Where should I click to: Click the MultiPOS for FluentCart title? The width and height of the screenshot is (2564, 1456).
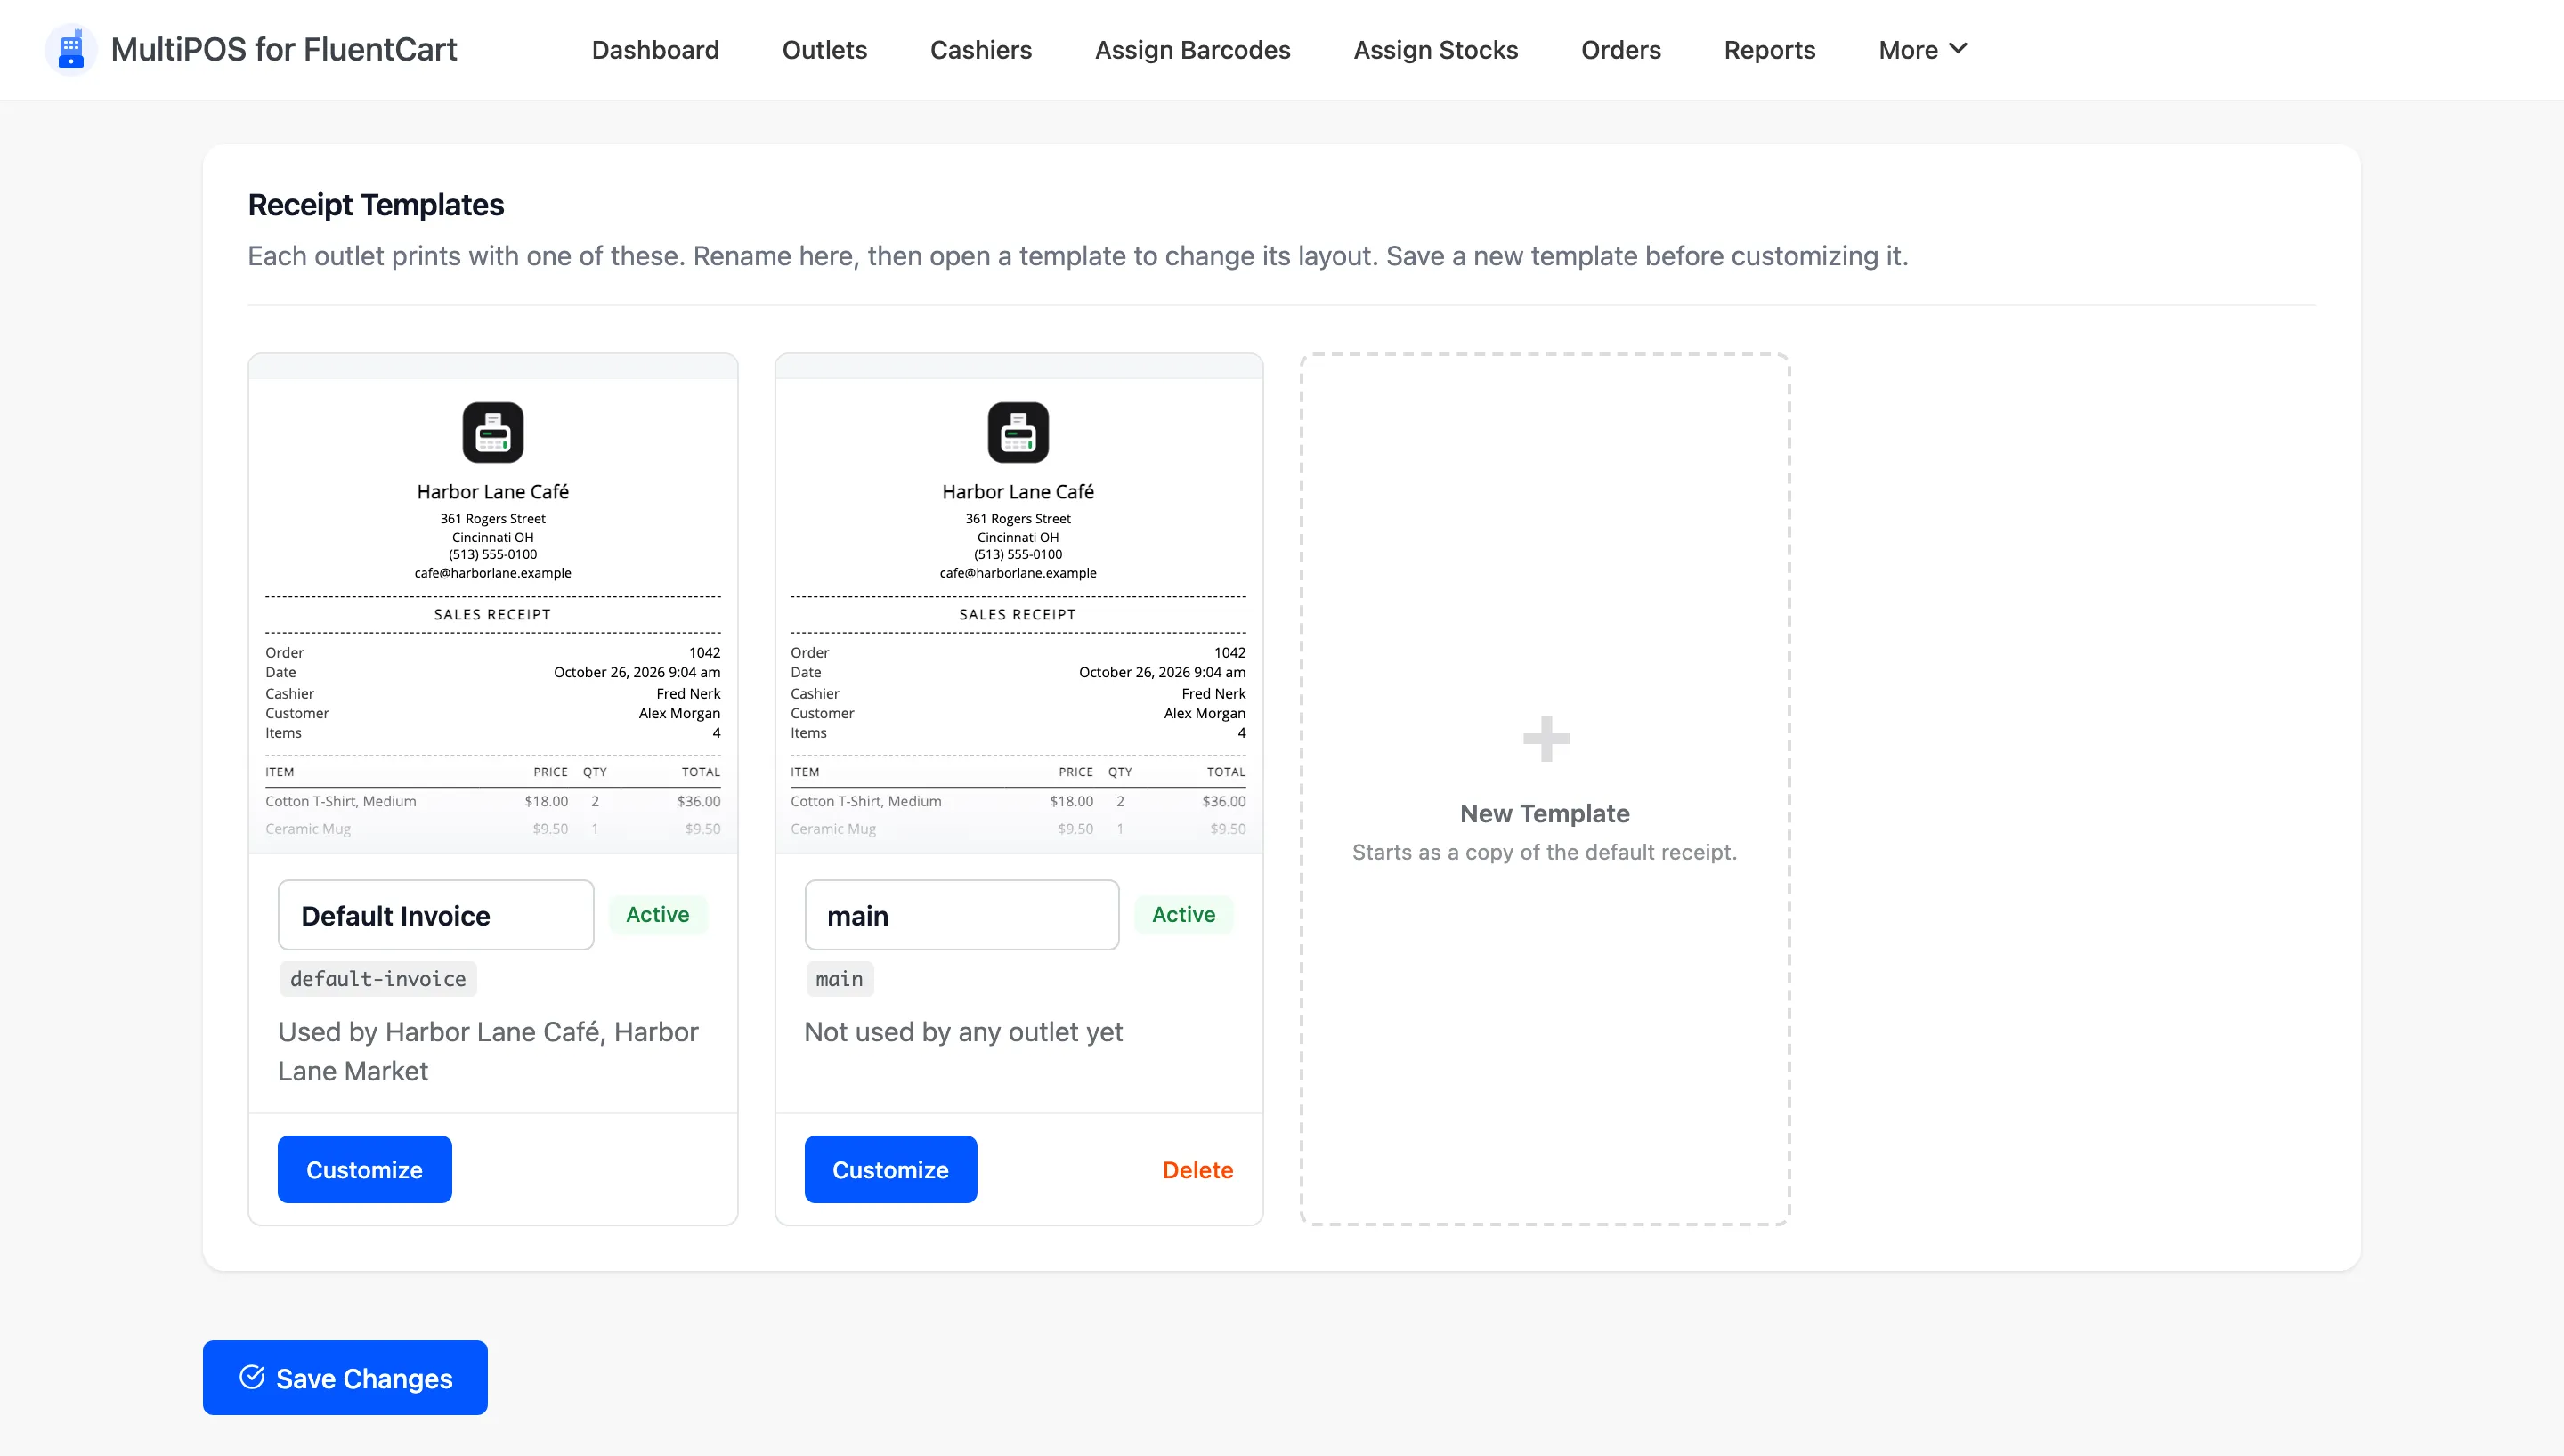pyautogui.click(x=284, y=49)
